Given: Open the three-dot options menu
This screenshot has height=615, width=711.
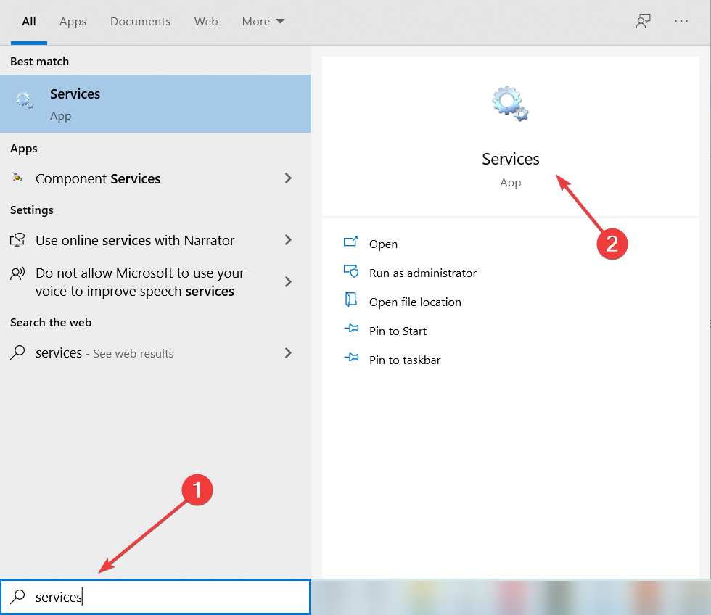Looking at the screenshot, I should 681,21.
